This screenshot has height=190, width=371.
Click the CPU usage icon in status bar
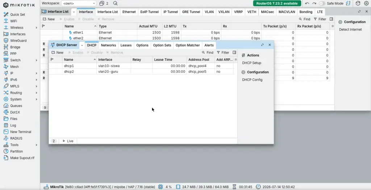pyautogui.click(x=161, y=187)
